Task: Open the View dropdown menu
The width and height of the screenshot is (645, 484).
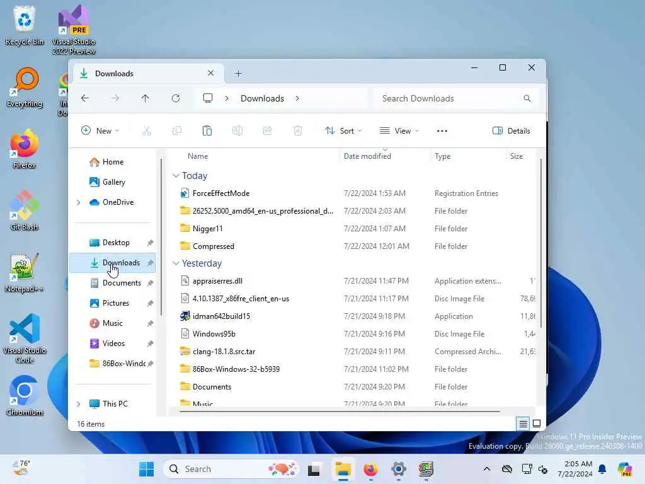Action: click(399, 131)
